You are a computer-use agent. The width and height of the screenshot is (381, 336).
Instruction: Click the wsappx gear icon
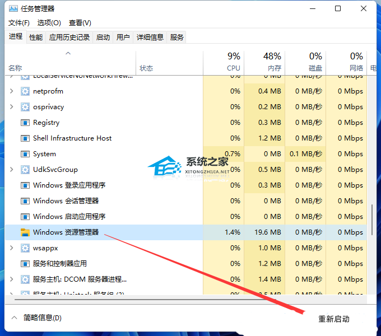[x=25, y=248]
